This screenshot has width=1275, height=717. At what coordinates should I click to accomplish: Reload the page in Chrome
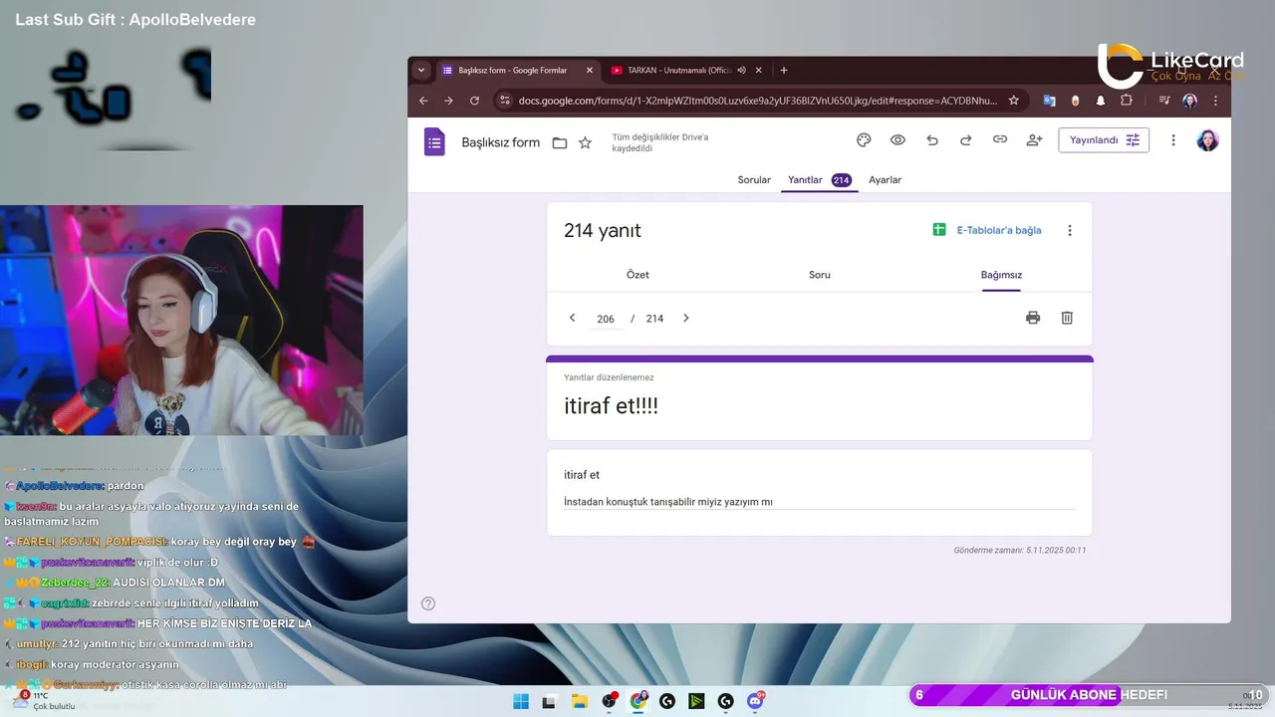[474, 101]
